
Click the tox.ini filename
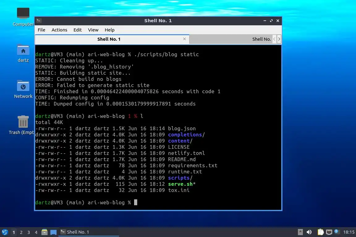(179, 190)
